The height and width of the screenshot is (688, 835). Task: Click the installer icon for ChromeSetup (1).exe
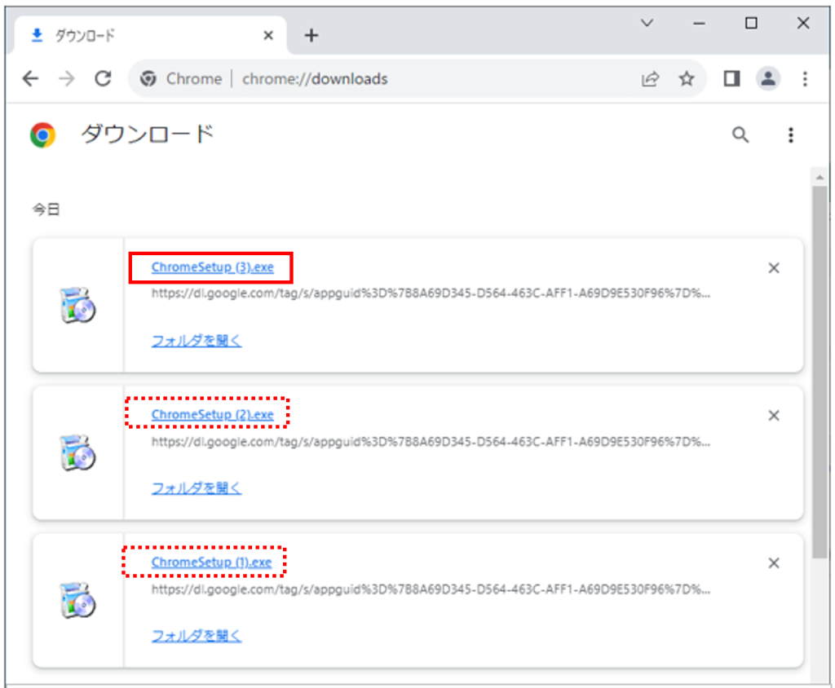pos(77,600)
